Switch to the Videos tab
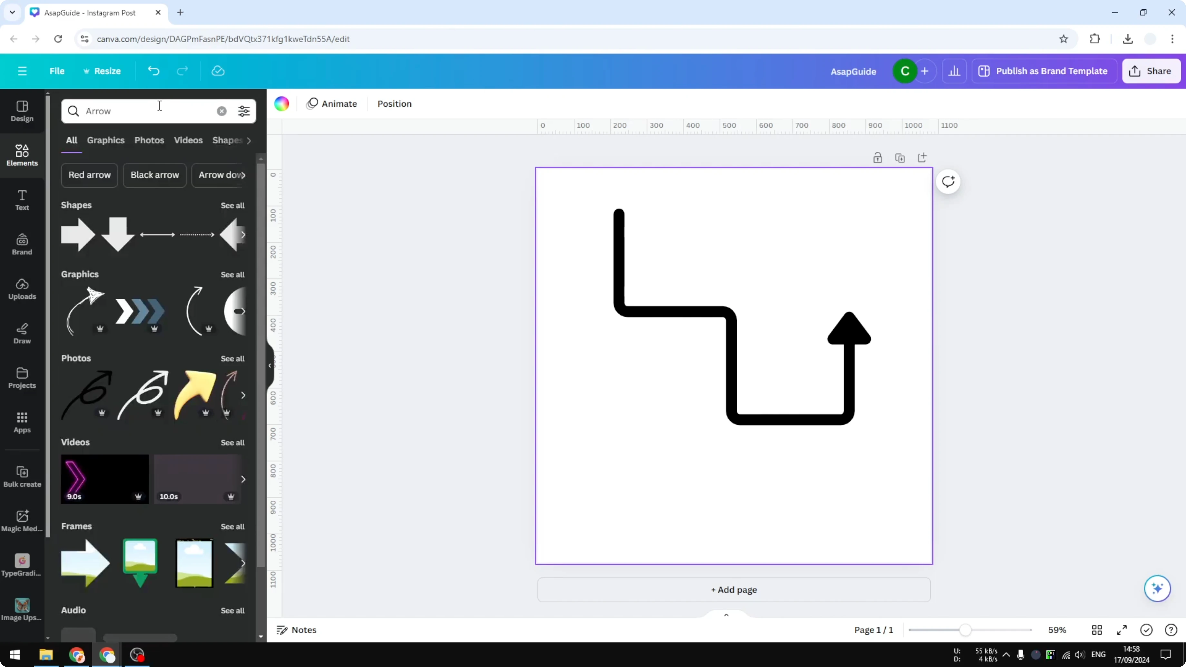The width and height of the screenshot is (1186, 667). click(188, 140)
